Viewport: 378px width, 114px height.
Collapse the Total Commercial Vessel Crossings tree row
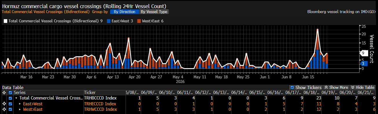point(16,98)
